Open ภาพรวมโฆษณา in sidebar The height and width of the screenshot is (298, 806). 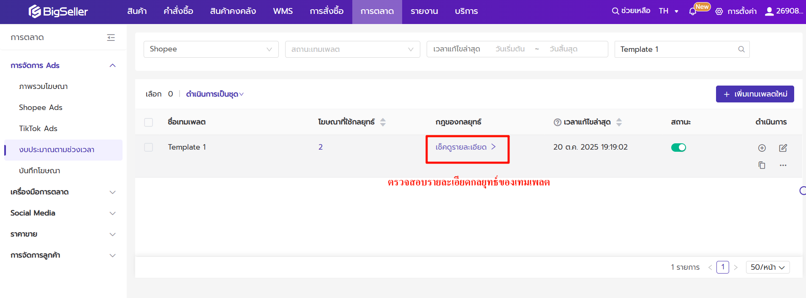(43, 86)
